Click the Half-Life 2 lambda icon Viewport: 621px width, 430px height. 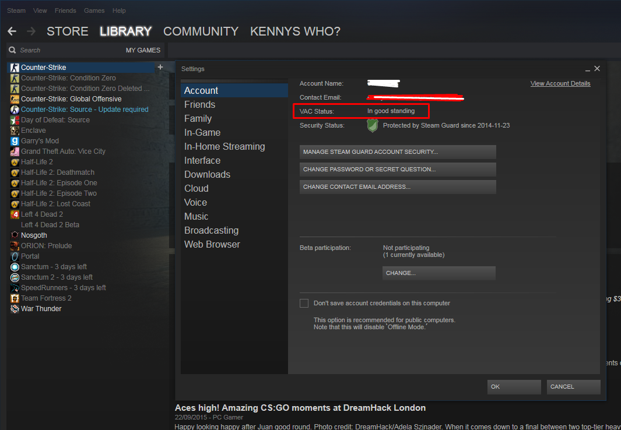click(15, 162)
